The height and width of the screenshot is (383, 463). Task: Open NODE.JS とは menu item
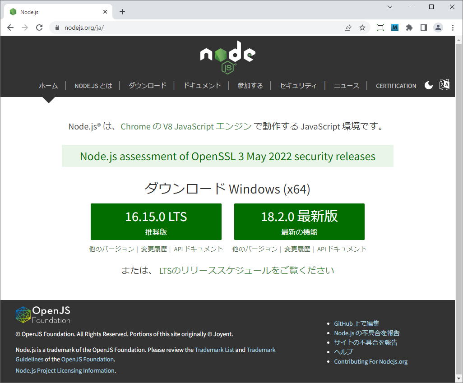[93, 86]
